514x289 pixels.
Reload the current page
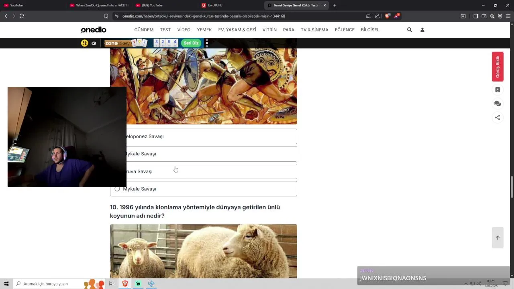[22, 16]
